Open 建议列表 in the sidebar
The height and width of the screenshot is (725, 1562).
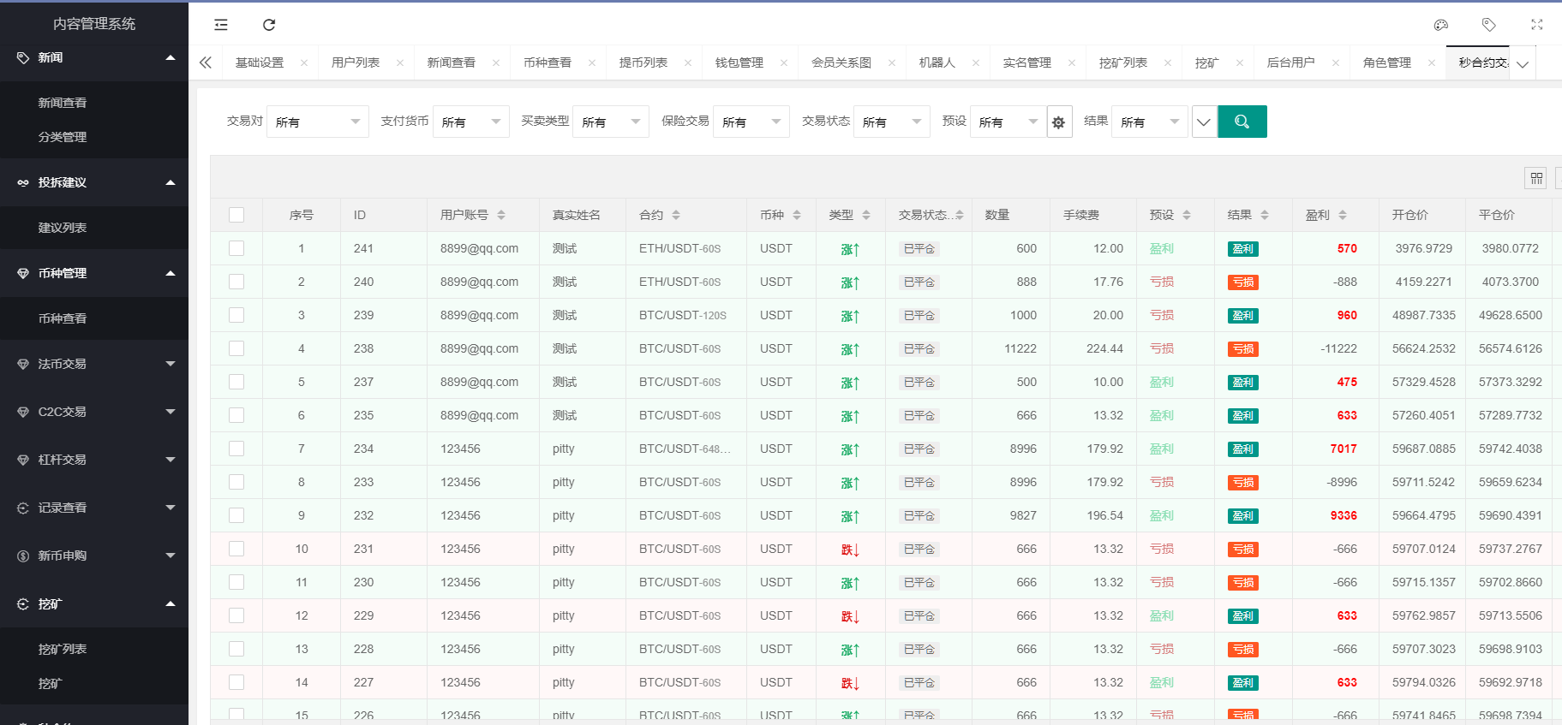pos(94,228)
